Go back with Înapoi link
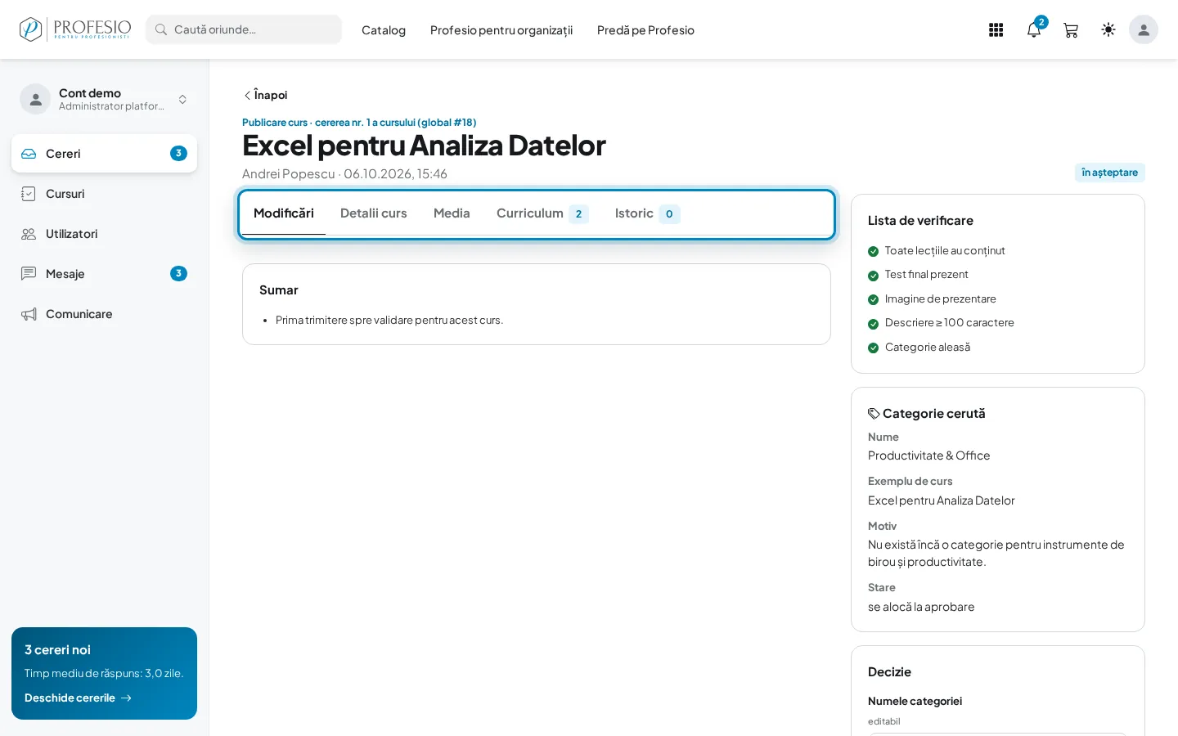This screenshot has height=736, width=1178. pyautogui.click(x=265, y=95)
